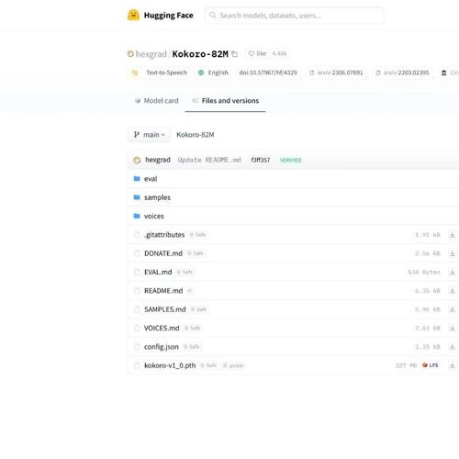This screenshot has width=459, height=459.
Task: Open the arxiv:2203.02395 tag
Action: pyautogui.click(x=402, y=73)
